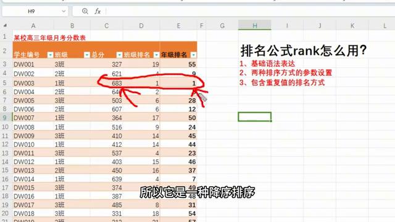
Task: Select column H header
Action: [255, 26]
